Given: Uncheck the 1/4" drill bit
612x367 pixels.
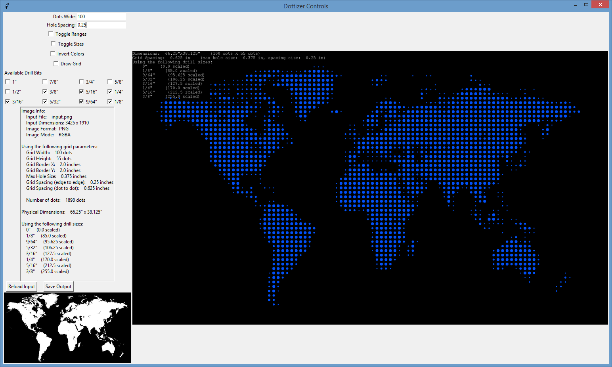Looking at the screenshot, I should point(110,92).
